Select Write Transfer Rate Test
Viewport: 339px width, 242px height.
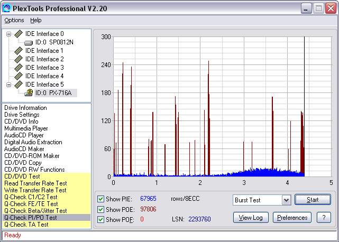47,190
